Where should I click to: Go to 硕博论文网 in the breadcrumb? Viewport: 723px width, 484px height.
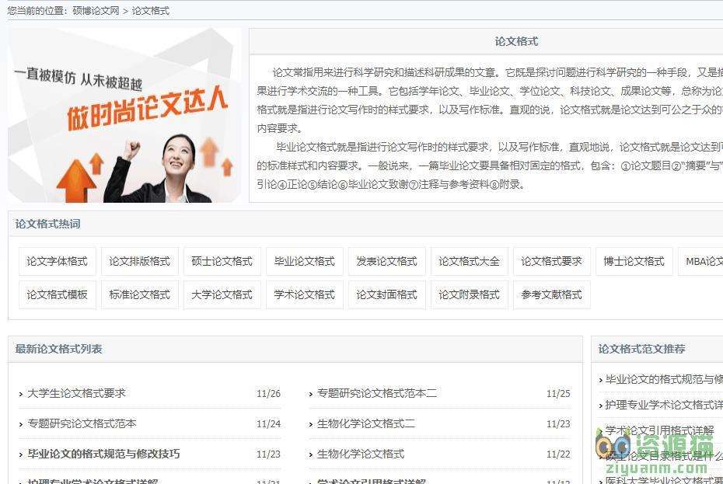96,11
